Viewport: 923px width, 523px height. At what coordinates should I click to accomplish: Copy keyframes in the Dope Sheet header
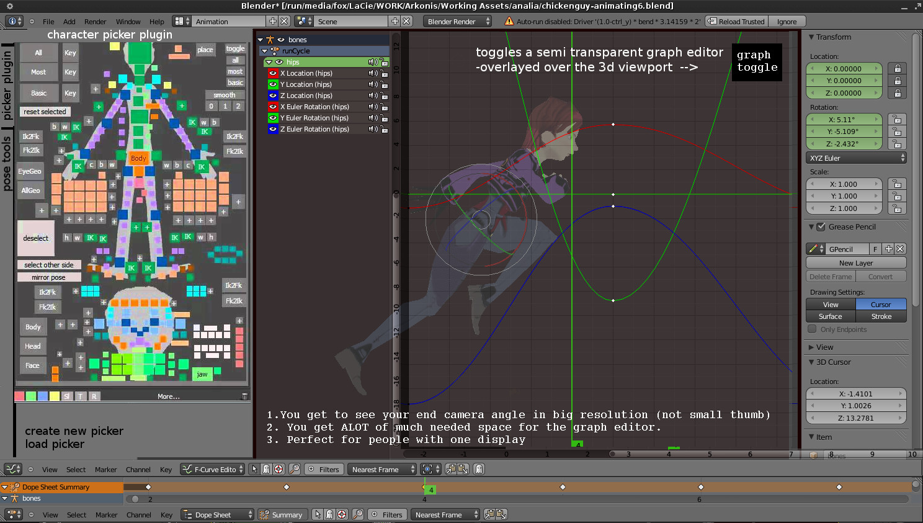pyautogui.click(x=490, y=514)
